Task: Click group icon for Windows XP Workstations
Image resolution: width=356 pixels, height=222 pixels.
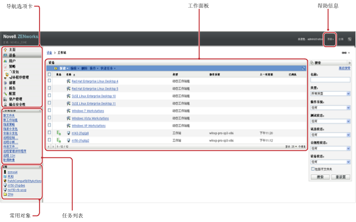Action: (x=69, y=125)
